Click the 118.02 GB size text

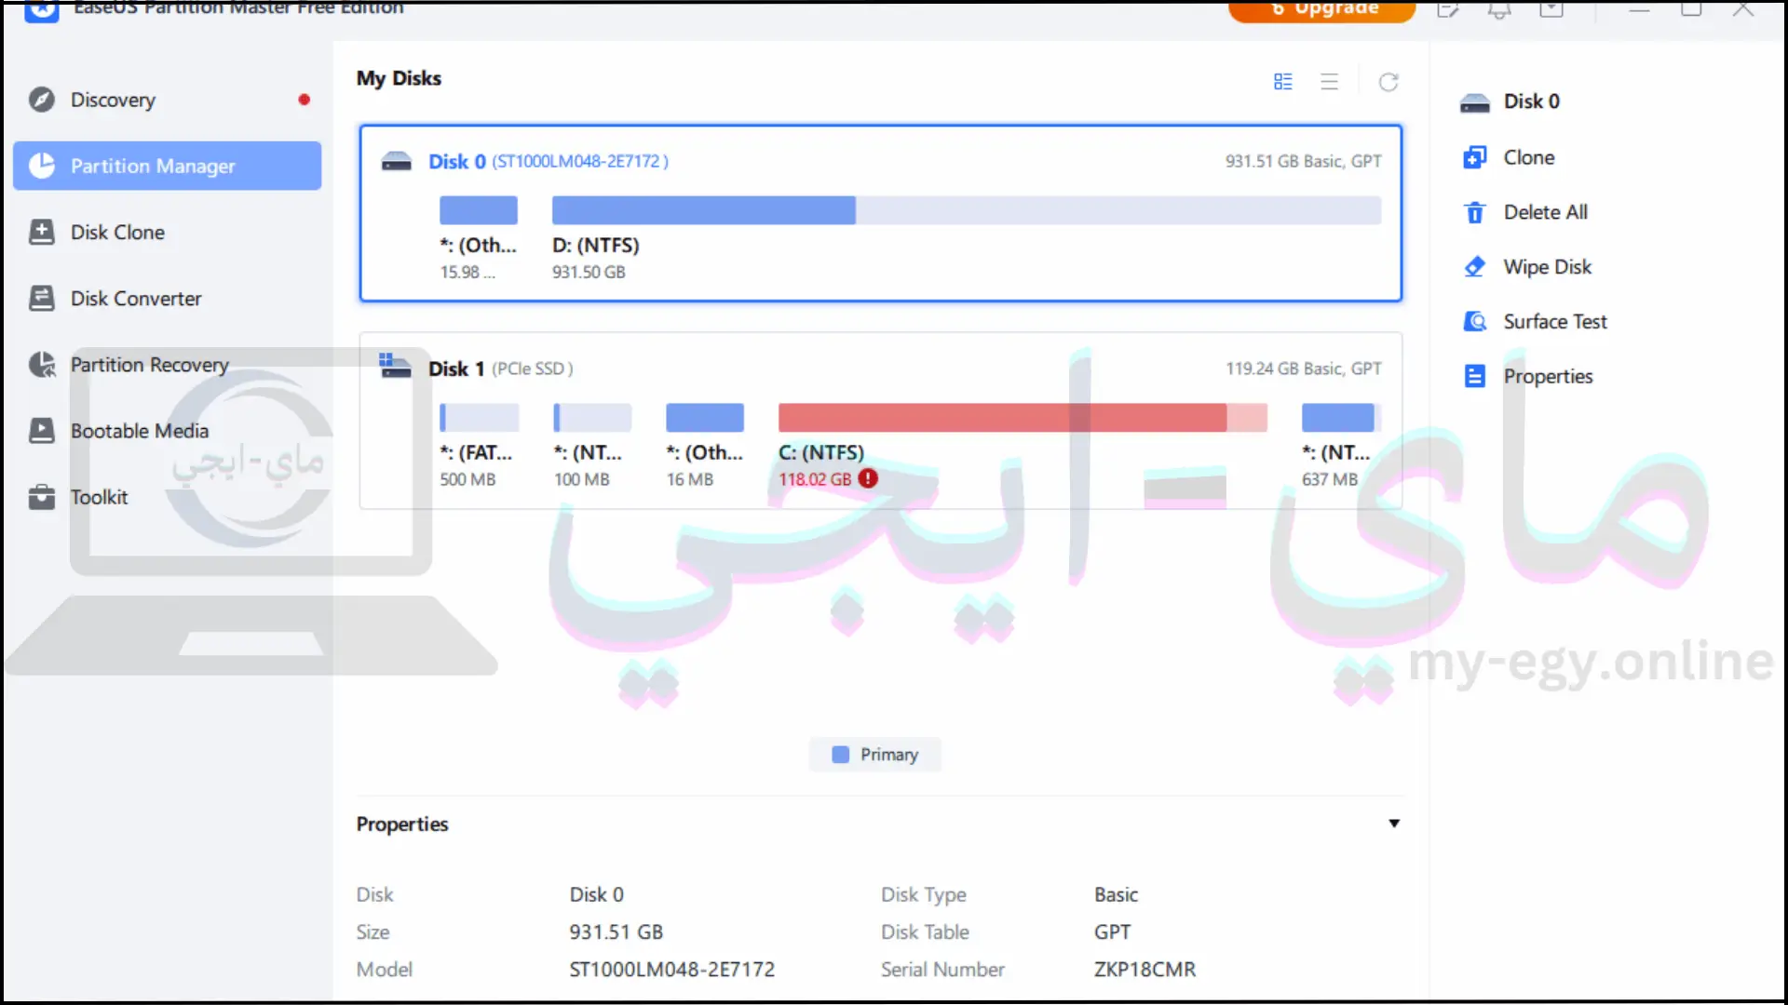coord(815,479)
